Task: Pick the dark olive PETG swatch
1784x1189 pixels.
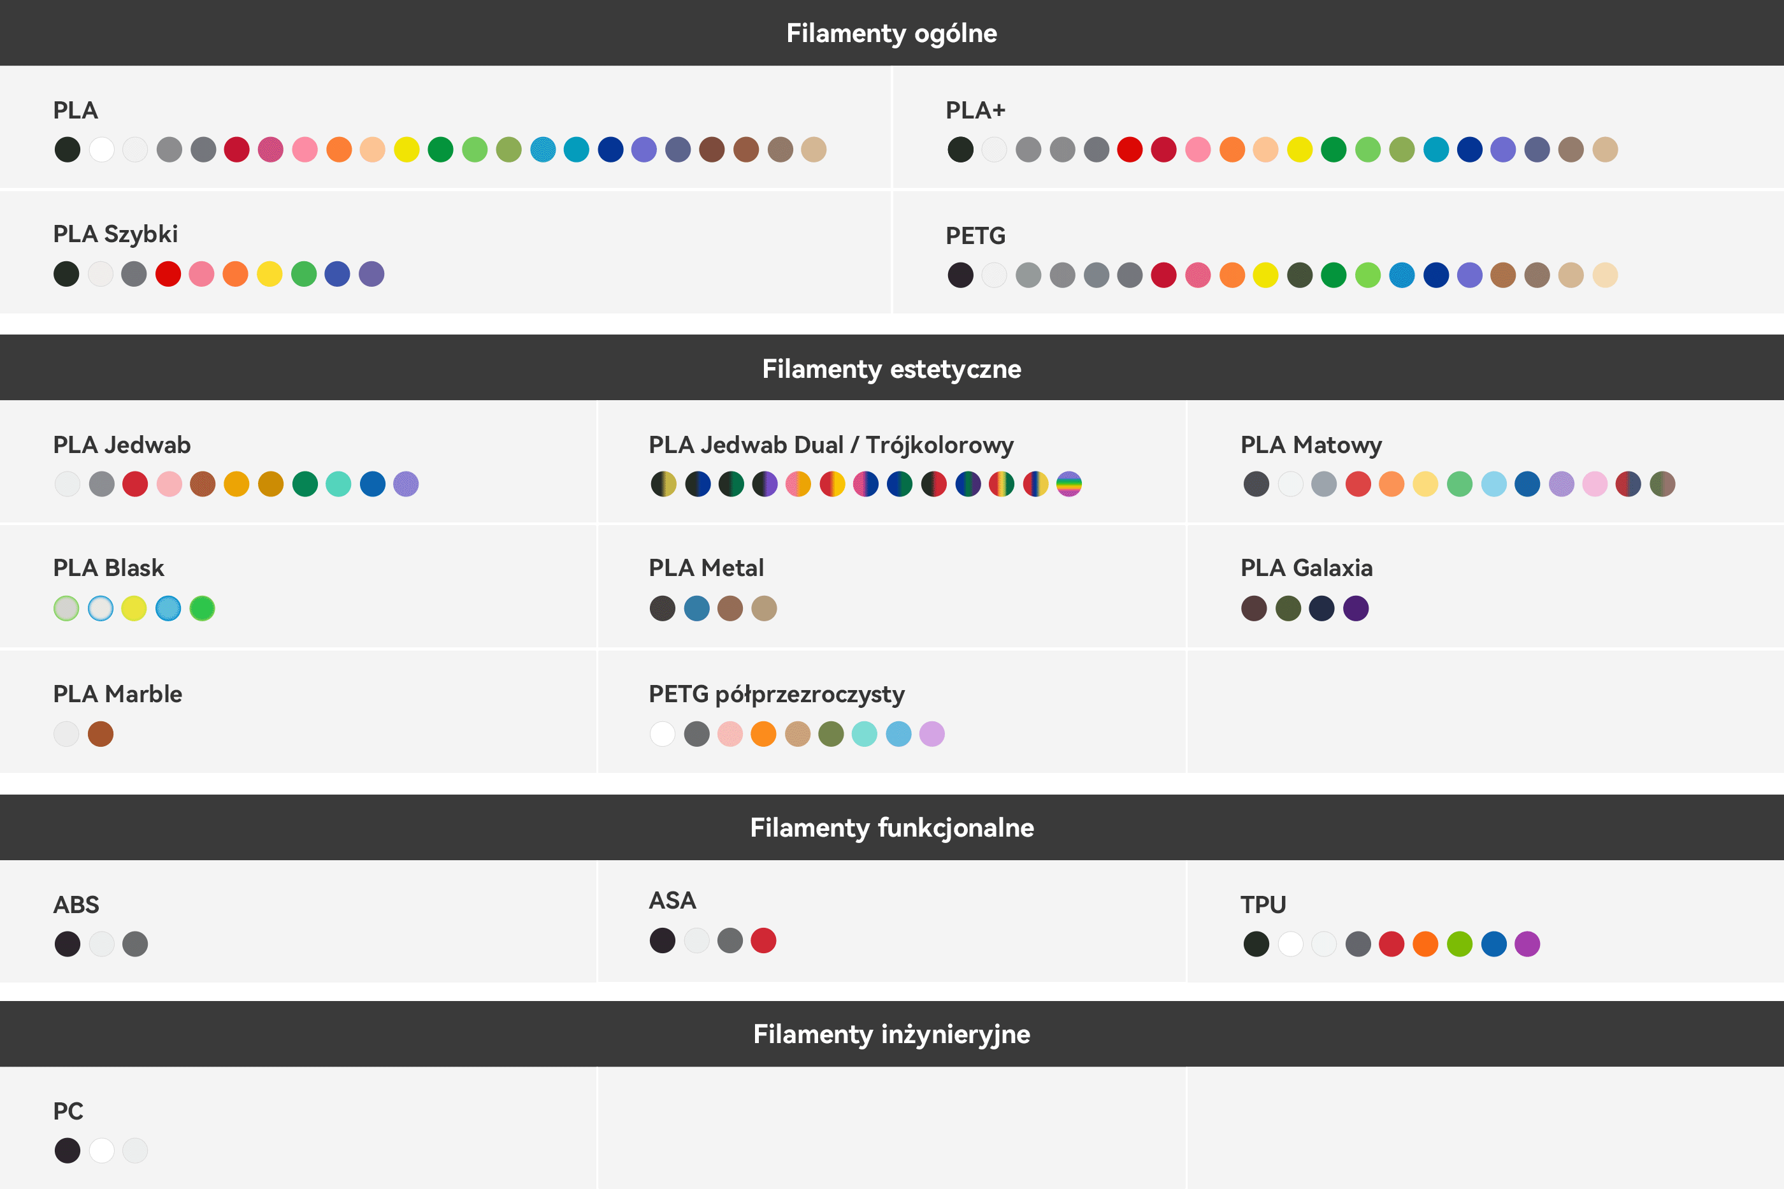Action: pyautogui.click(x=1300, y=275)
